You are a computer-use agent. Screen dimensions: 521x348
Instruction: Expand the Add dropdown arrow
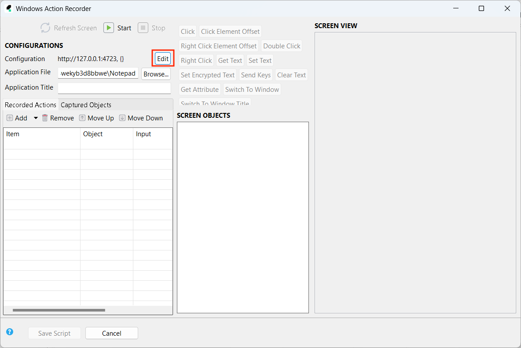tap(36, 118)
